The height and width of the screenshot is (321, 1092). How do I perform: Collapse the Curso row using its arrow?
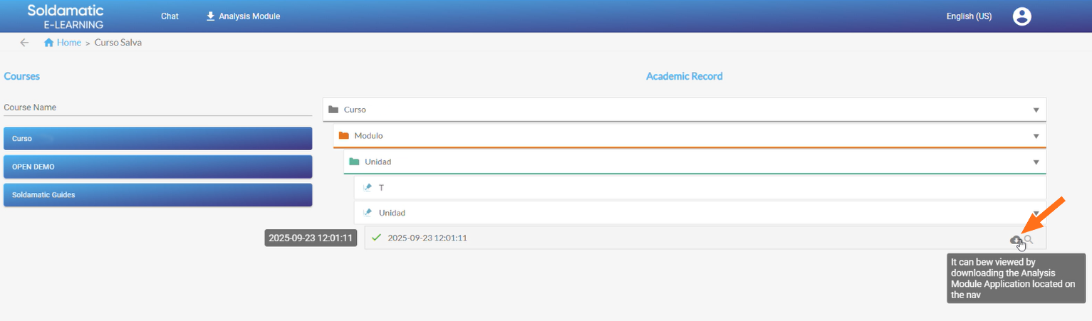pyautogui.click(x=1036, y=110)
